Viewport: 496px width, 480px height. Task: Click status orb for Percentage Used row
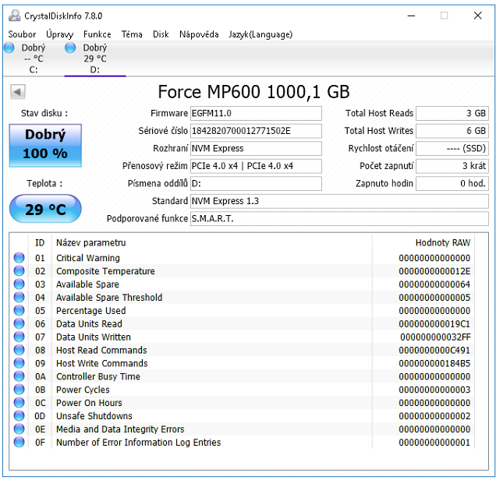pos(19,310)
